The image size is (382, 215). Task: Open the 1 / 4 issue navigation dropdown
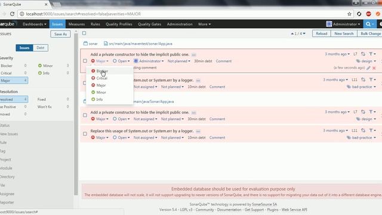pos(298,33)
